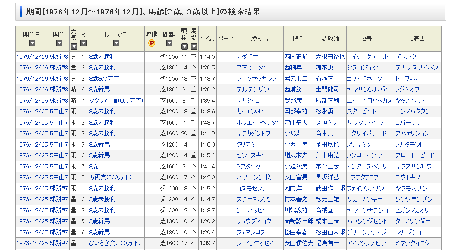Expand the 天気 weather filter arrow
This screenshot has width=452, height=250.
click(x=74, y=46)
